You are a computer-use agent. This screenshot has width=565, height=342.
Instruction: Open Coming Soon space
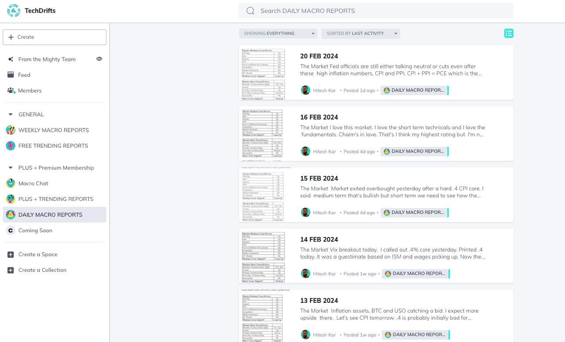[x=35, y=230]
